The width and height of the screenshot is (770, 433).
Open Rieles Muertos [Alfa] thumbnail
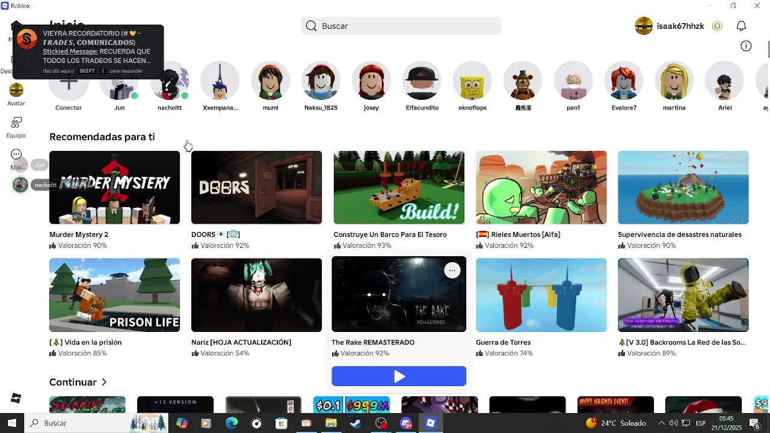541,188
